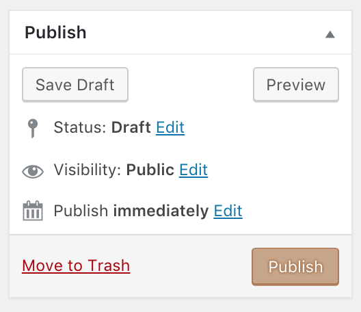The image size is (361, 312).
Task: Click the Save Draft button
Action: 75,85
